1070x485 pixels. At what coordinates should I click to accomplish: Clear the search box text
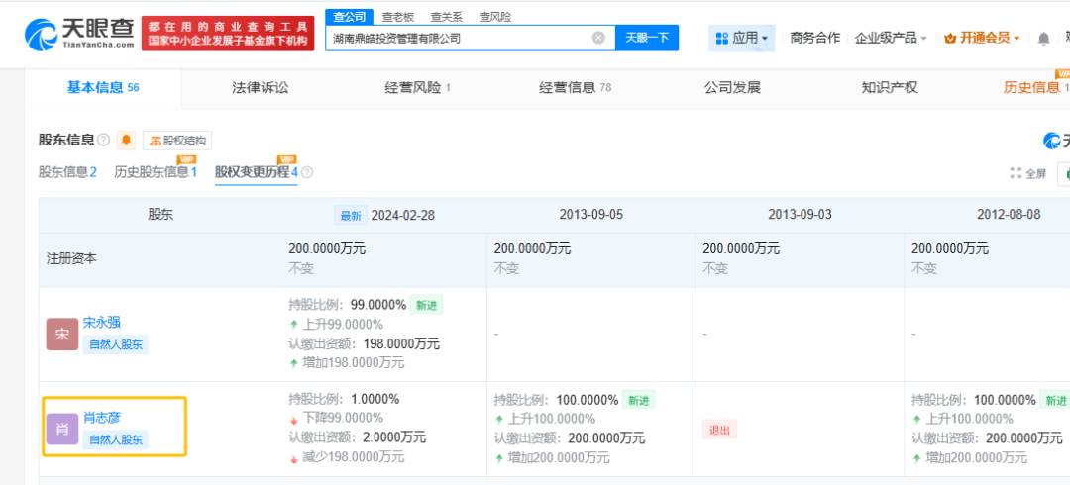coord(598,39)
